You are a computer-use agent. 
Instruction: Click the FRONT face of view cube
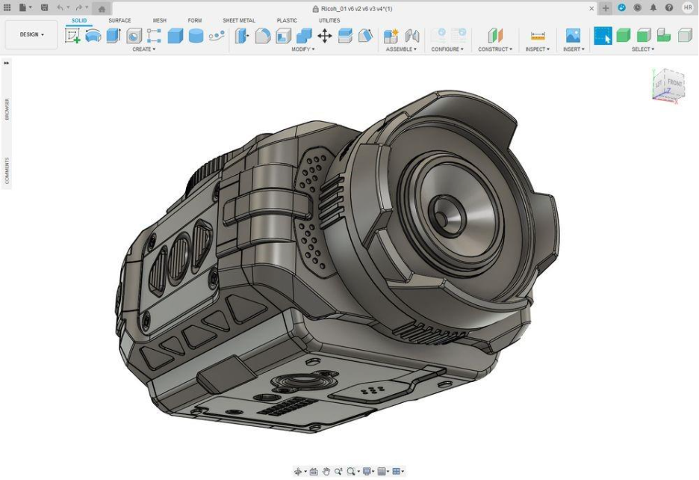click(x=674, y=83)
